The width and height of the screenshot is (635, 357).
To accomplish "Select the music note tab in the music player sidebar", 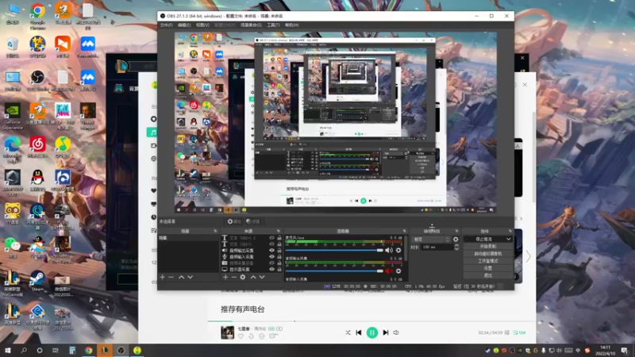I will pos(152,132).
